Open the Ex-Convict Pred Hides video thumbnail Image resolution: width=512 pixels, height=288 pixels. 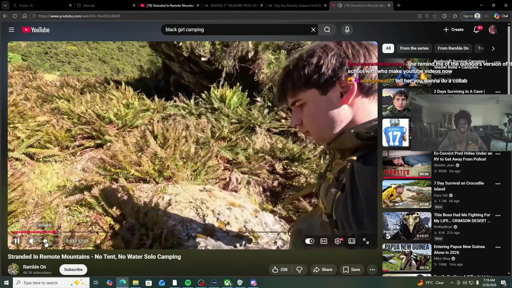(407, 164)
